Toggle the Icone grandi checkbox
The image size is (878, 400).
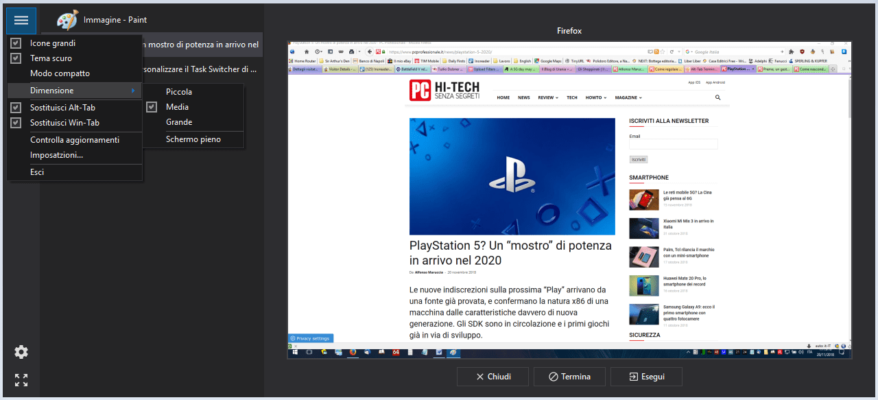pyautogui.click(x=52, y=43)
